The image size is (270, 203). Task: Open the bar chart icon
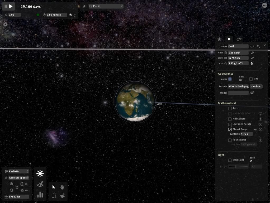pyautogui.click(x=40, y=195)
